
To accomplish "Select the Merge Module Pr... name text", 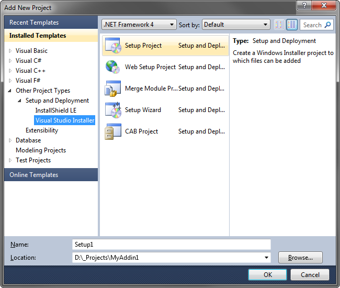I will coord(151,88).
